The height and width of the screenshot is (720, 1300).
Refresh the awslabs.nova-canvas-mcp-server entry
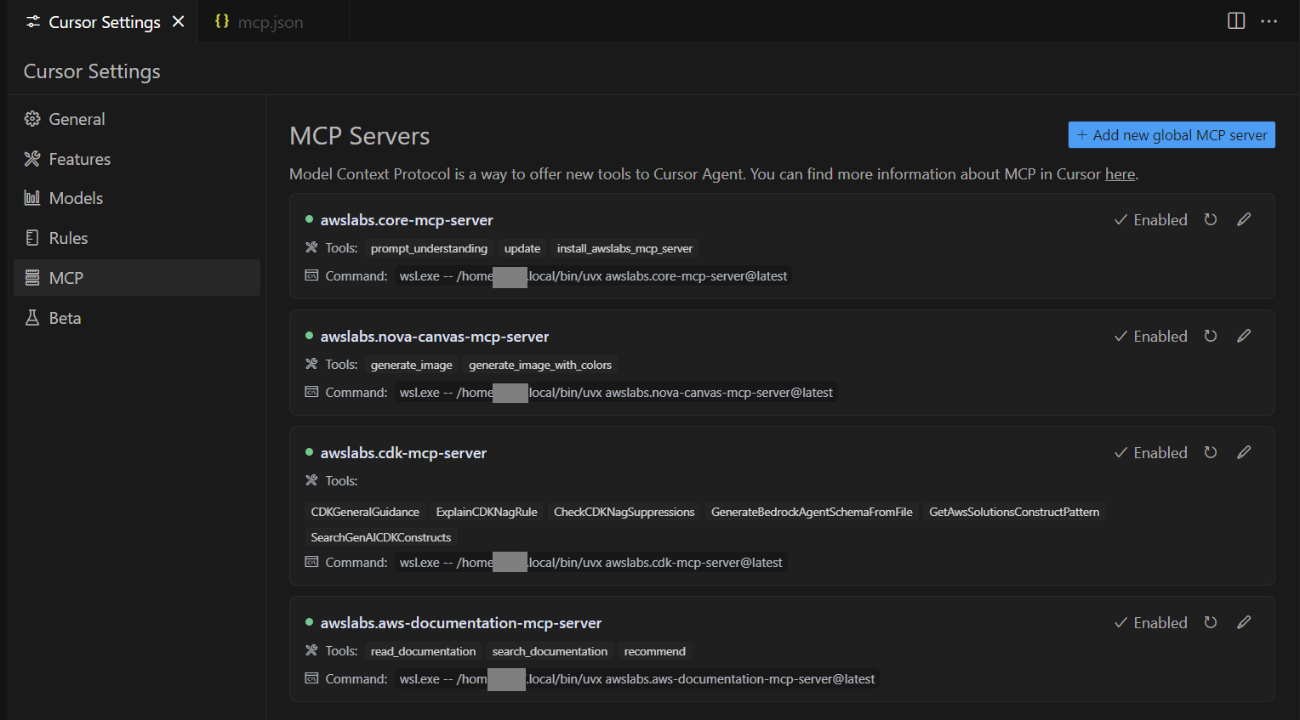1211,336
